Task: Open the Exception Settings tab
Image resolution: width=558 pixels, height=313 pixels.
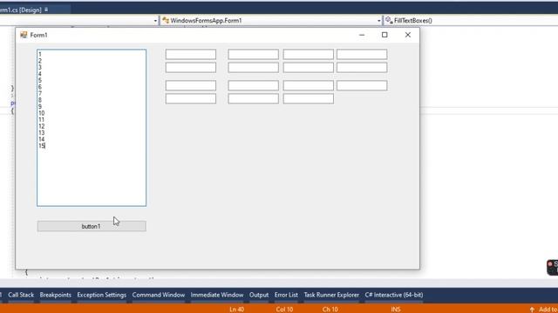Action: 102,295
